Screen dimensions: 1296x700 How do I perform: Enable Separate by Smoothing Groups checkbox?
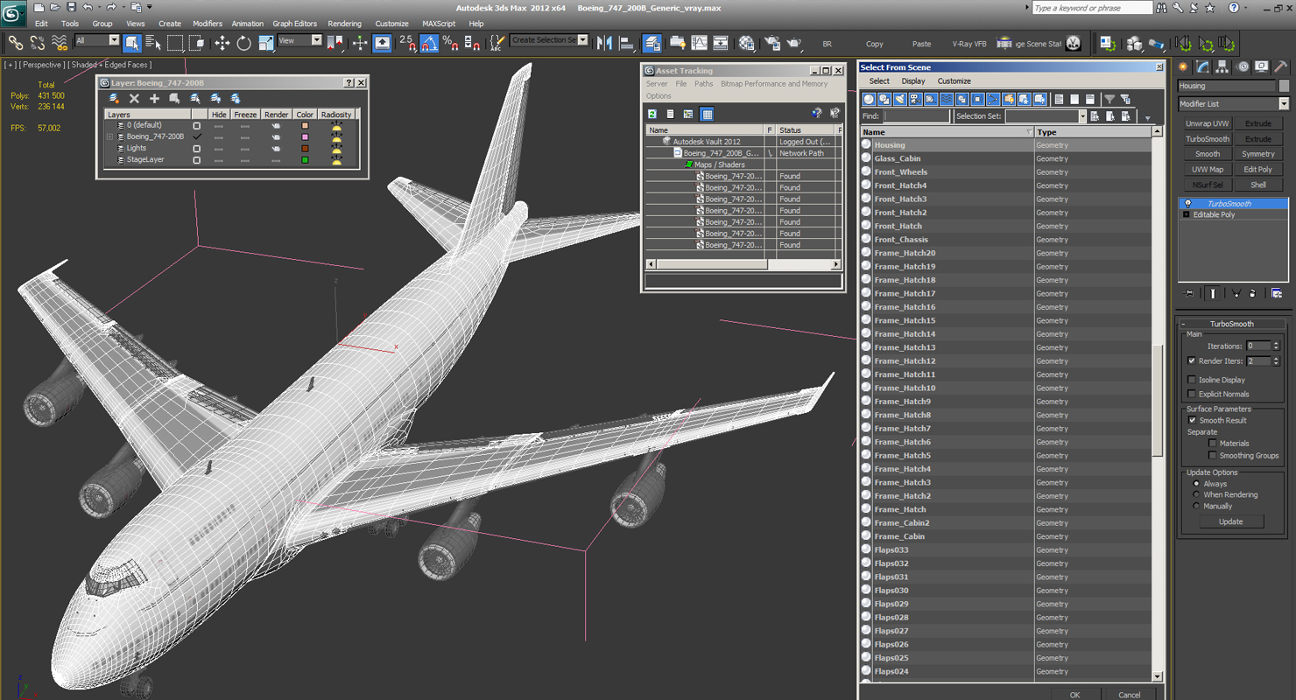1212,455
